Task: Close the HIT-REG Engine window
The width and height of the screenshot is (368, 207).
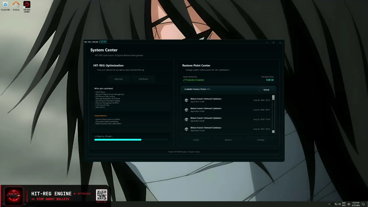Action: 280,43
